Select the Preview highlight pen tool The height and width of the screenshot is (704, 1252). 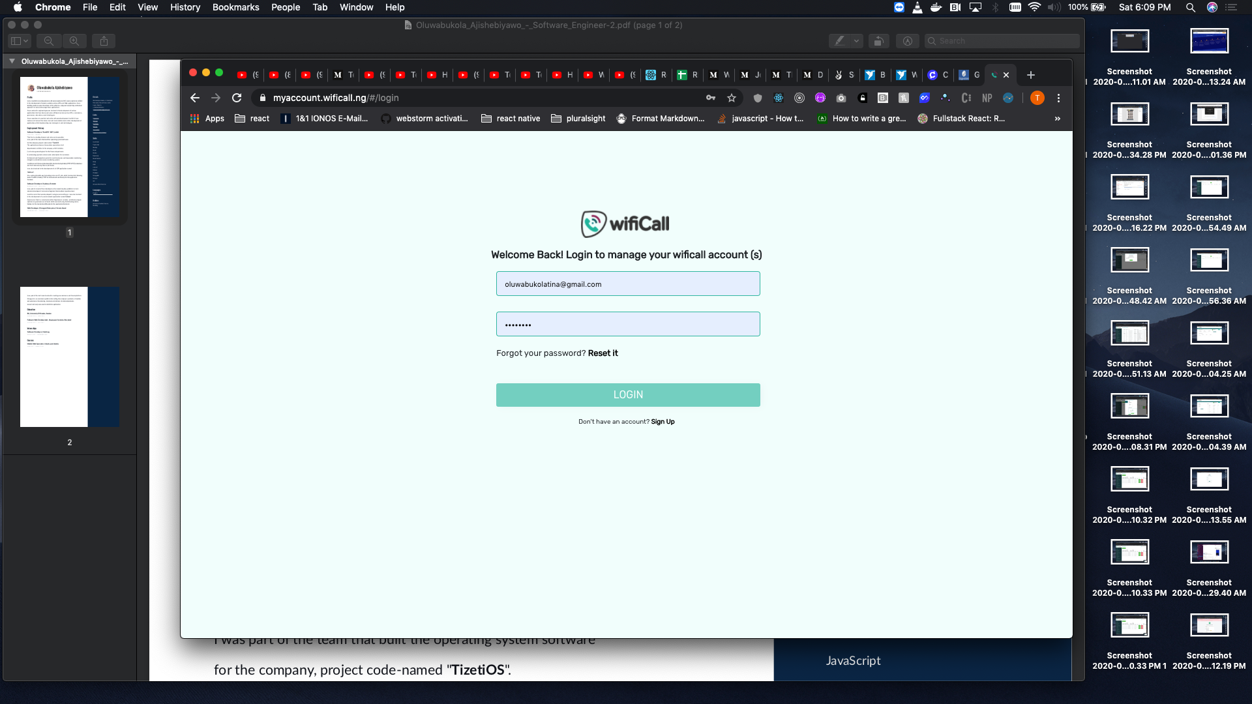click(x=839, y=41)
